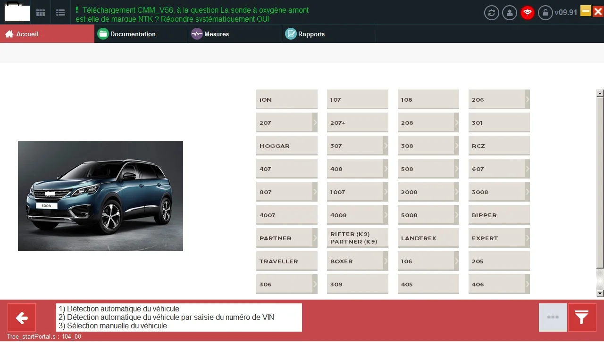Expand the BOXER submenu arrow
Viewport: 604px width, 342px height.
[x=386, y=261]
